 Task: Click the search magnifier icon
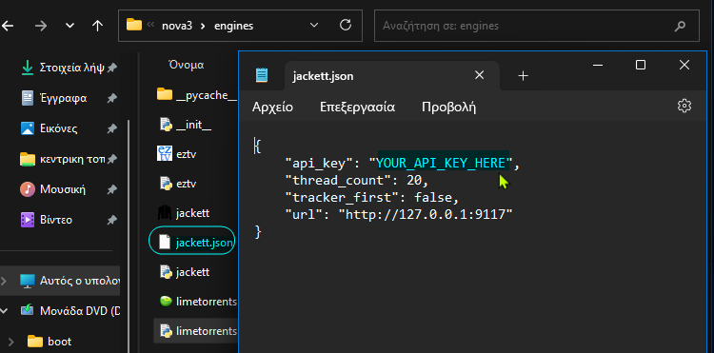(x=680, y=26)
